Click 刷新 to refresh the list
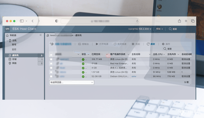The width and height of the screenshot is (204, 118). pos(151,44)
